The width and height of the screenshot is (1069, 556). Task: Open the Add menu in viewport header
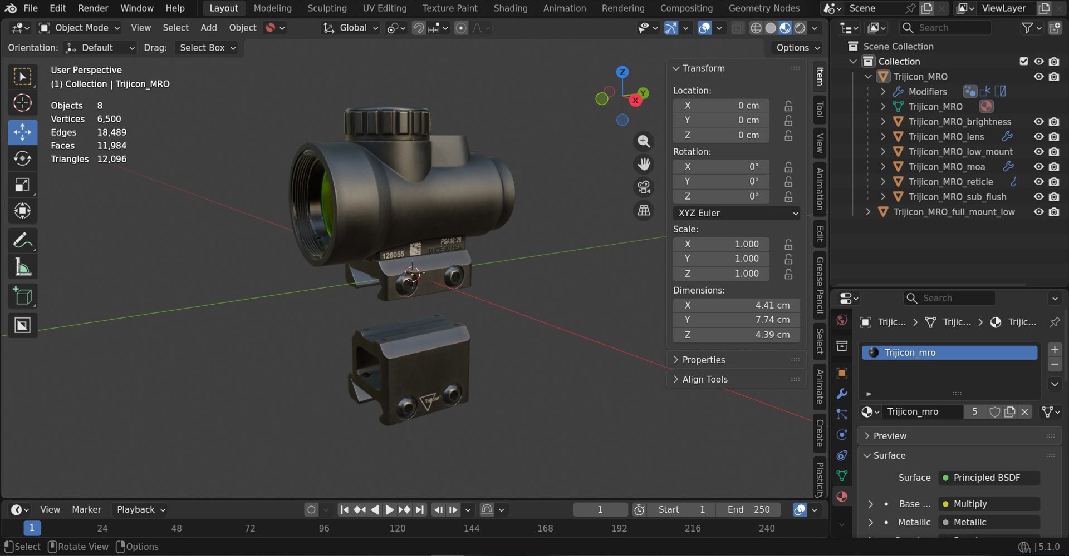[x=209, y=28]
